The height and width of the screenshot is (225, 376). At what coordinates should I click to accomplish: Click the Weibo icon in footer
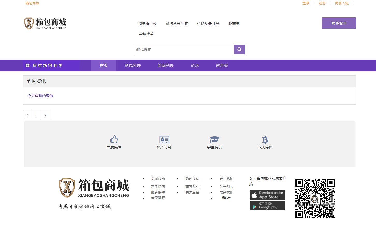[x=229, y=198]
